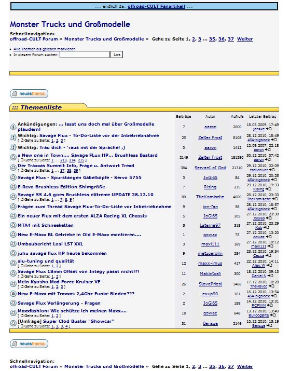The image size is (289, 371).
Task: Open offroad-CULT Forum breadcrumb at top
Action: point(34,39)
